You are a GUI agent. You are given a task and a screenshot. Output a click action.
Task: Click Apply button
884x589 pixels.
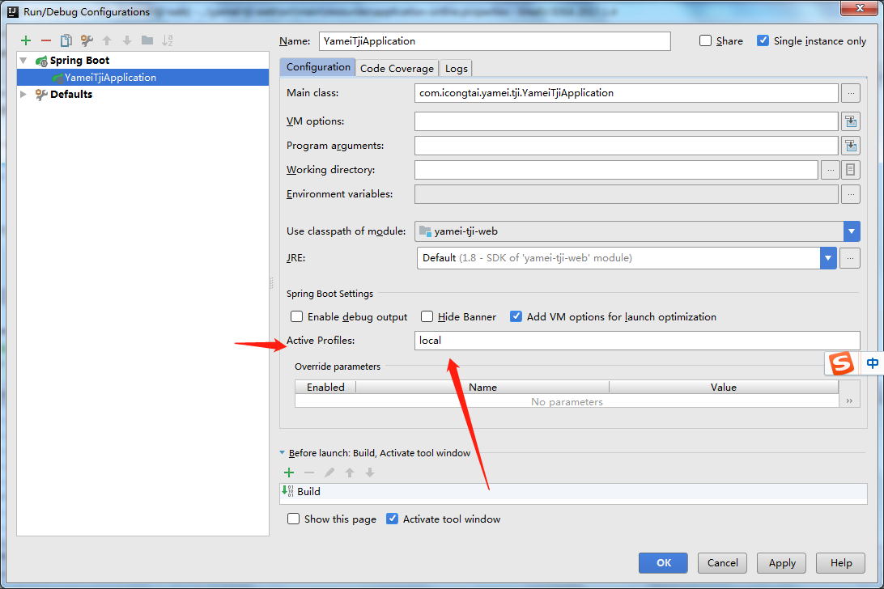(782, 563)
